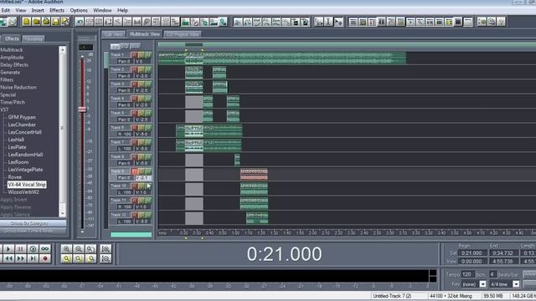Click the Undo arrow toolbar icon
The width and height of the screenshot is (536, 301).
click(80, 22)
